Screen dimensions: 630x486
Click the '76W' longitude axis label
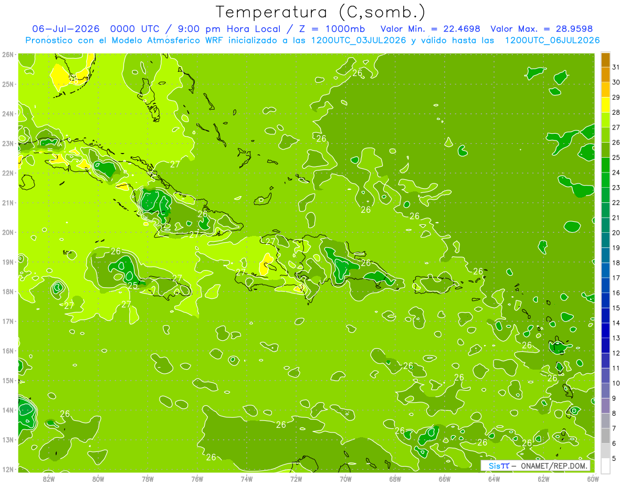click(197, 479)
